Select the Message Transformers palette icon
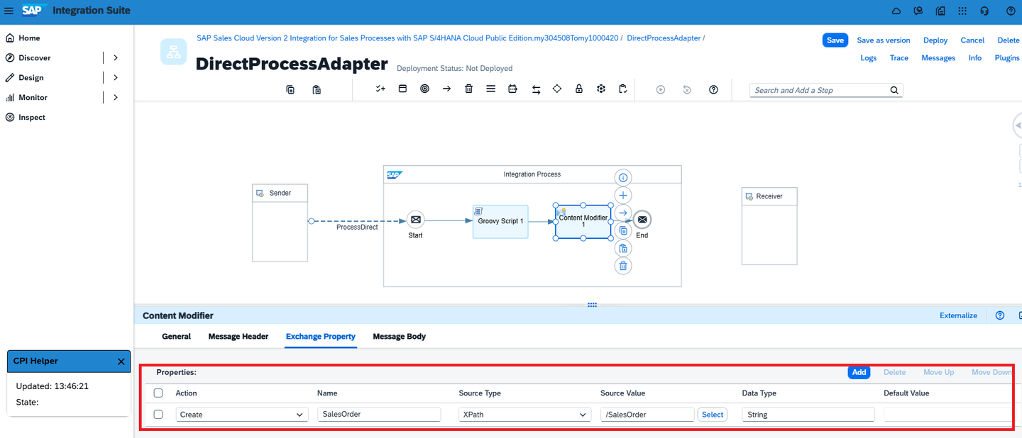This screenshot has height=438, width=1022. coord(512,89)
